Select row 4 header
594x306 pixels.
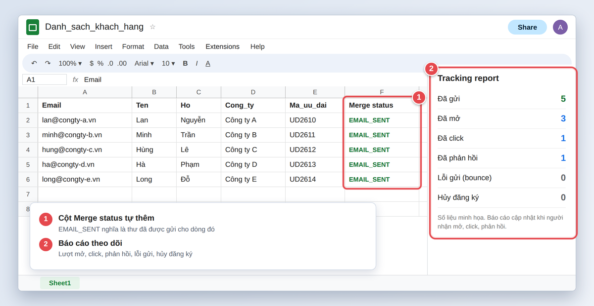click(28, 150)
